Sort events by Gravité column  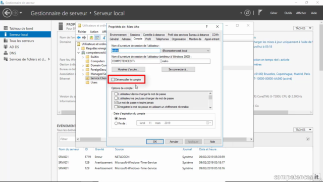click(x=99, y=149)
